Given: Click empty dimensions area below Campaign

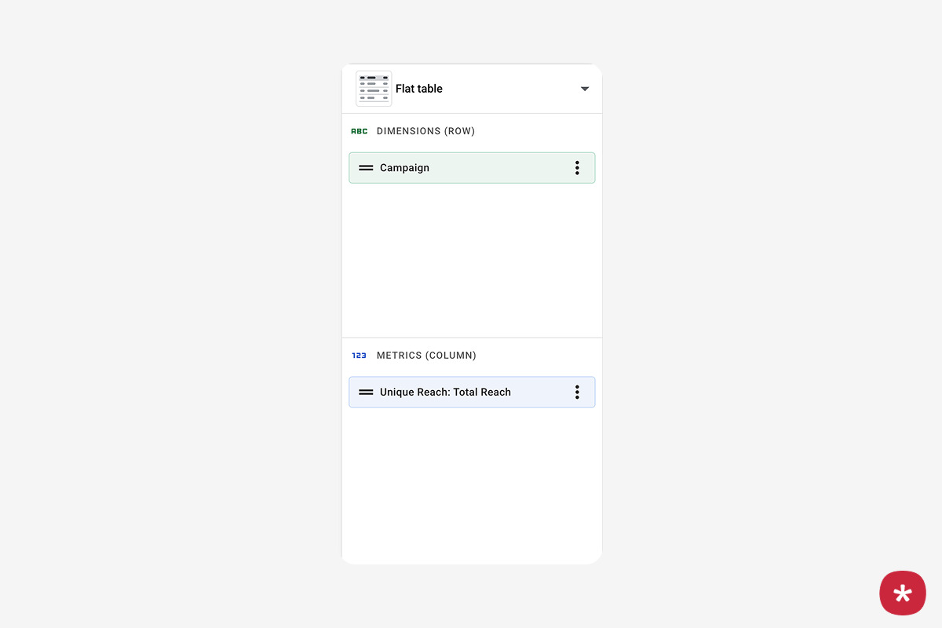Looking at the screenshot, I should pyautogui.click(x=471, y=259).
